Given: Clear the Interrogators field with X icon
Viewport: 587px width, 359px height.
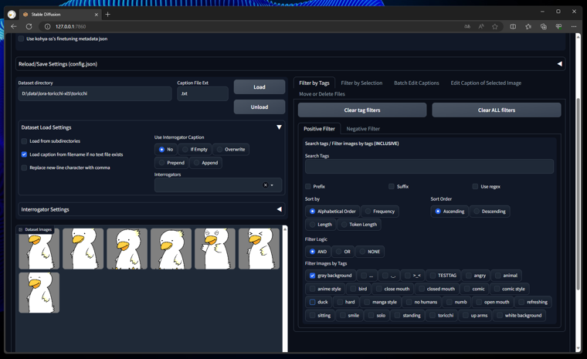Looking at the screenshot, I should pyautogui.click(x=265, y=185).
